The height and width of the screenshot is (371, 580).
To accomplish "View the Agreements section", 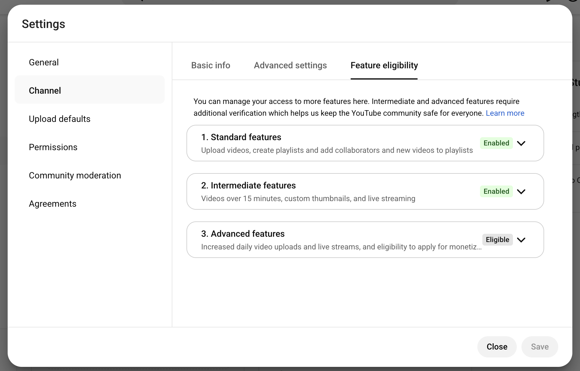I will 53,204.
